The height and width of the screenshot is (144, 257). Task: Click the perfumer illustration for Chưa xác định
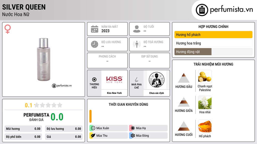click(x=157, y=80)
